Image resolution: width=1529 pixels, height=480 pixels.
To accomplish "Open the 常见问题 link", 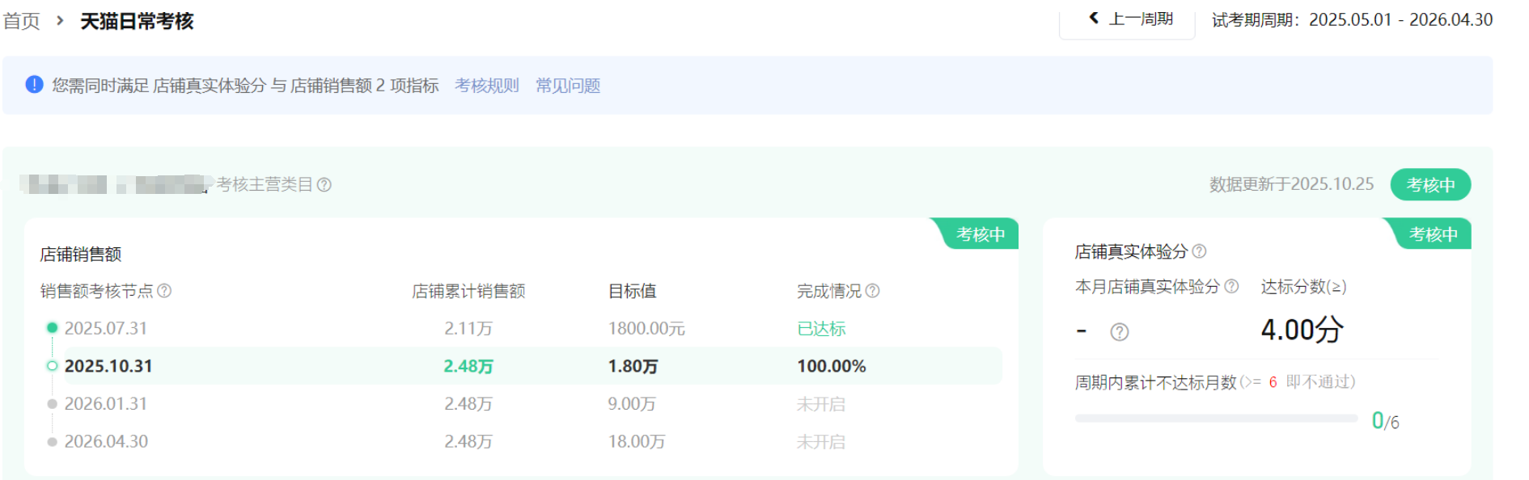I will pos(568,86).
